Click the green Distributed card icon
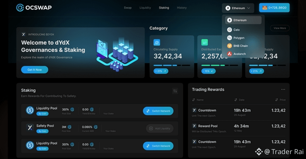The image size is (306, 159). pos(205,42)
